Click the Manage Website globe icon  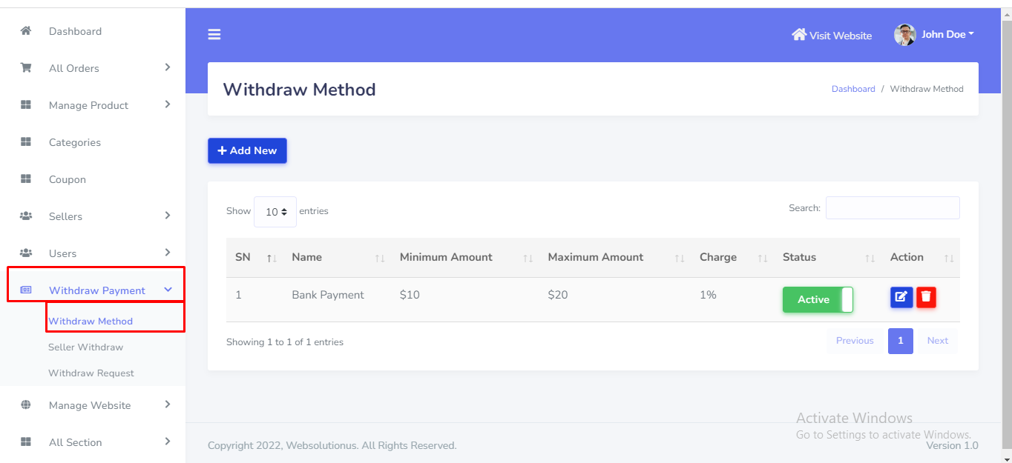(x=26, y=405)
